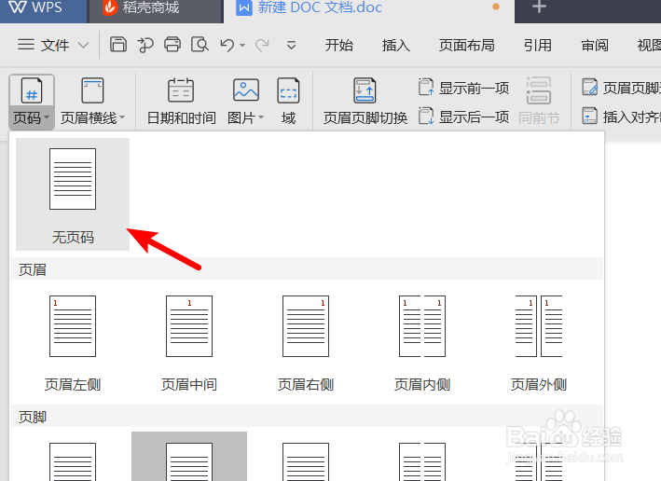Click the 同前节 icon
This screenshot has width=661, height=481.
[539, 90]
